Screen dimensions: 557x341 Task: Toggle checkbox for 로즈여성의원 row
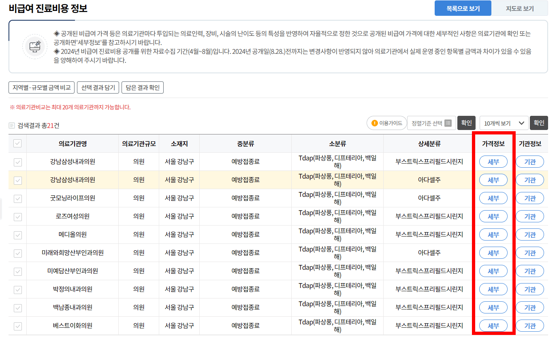point(17,217)
